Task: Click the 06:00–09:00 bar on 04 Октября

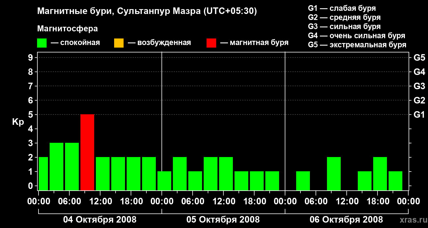Action: [x=72, y=166]
